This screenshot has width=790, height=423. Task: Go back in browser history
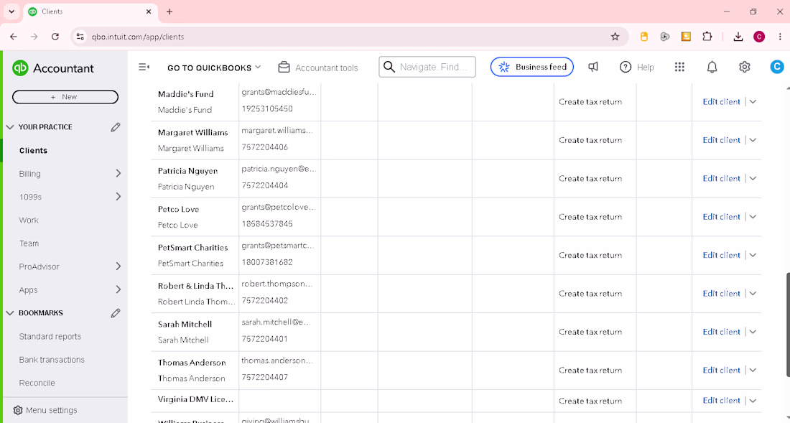[14, 36]
